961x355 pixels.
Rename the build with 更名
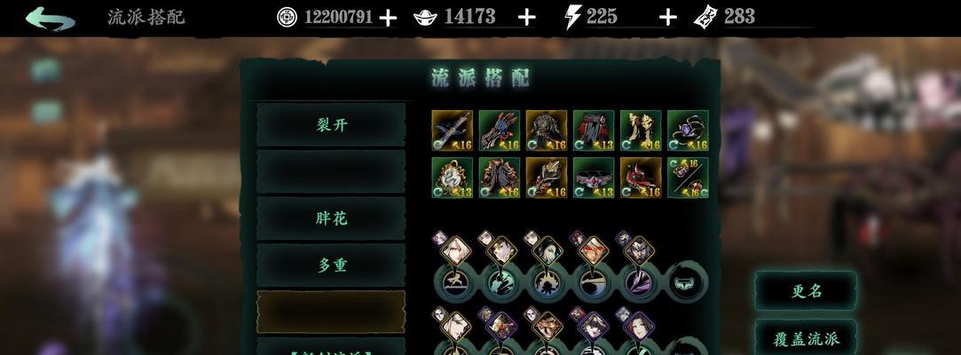tap(806, 291)
